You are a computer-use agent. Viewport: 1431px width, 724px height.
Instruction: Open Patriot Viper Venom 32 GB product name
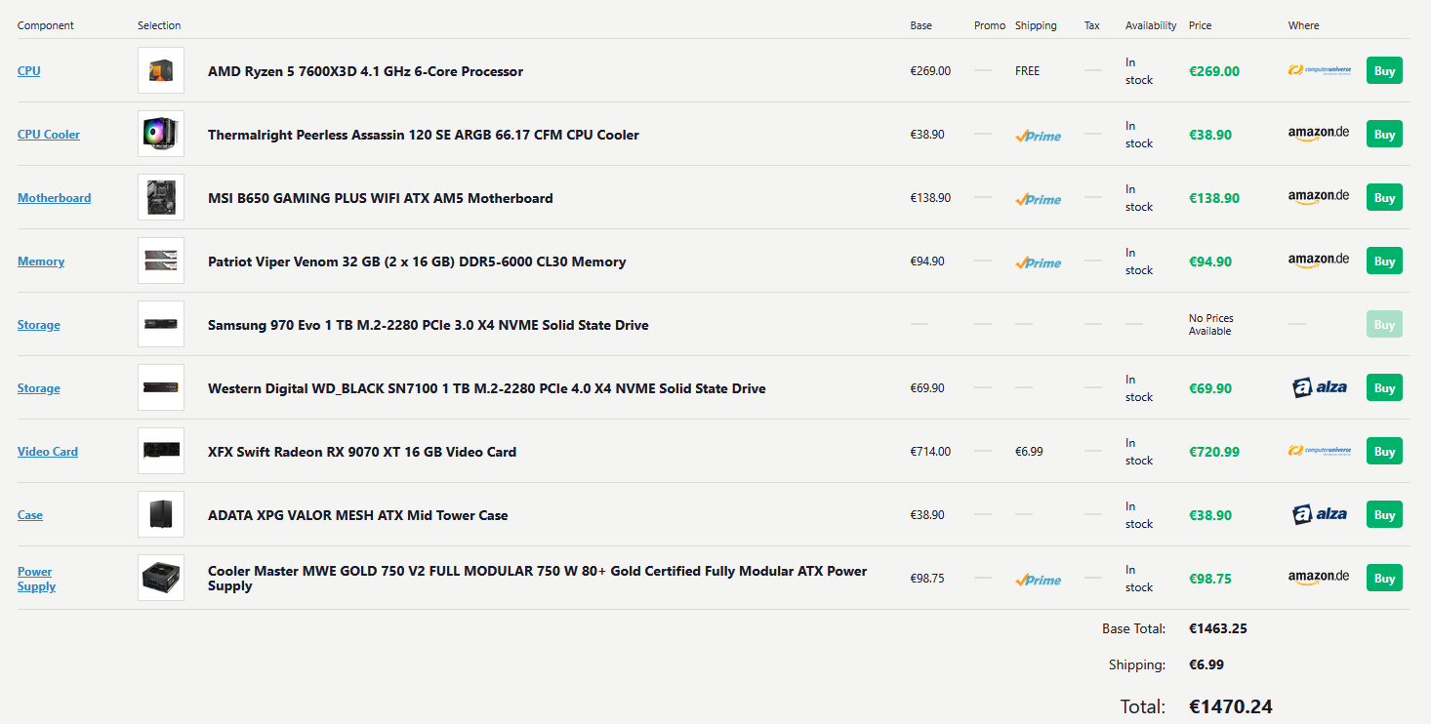[417, 261]
